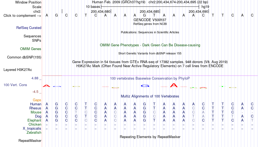Click the H3K27Ac Mark ENCODE track title
The height and width of the screenshot is (147, 258).
pyautogui.click(x=150, y=66)
